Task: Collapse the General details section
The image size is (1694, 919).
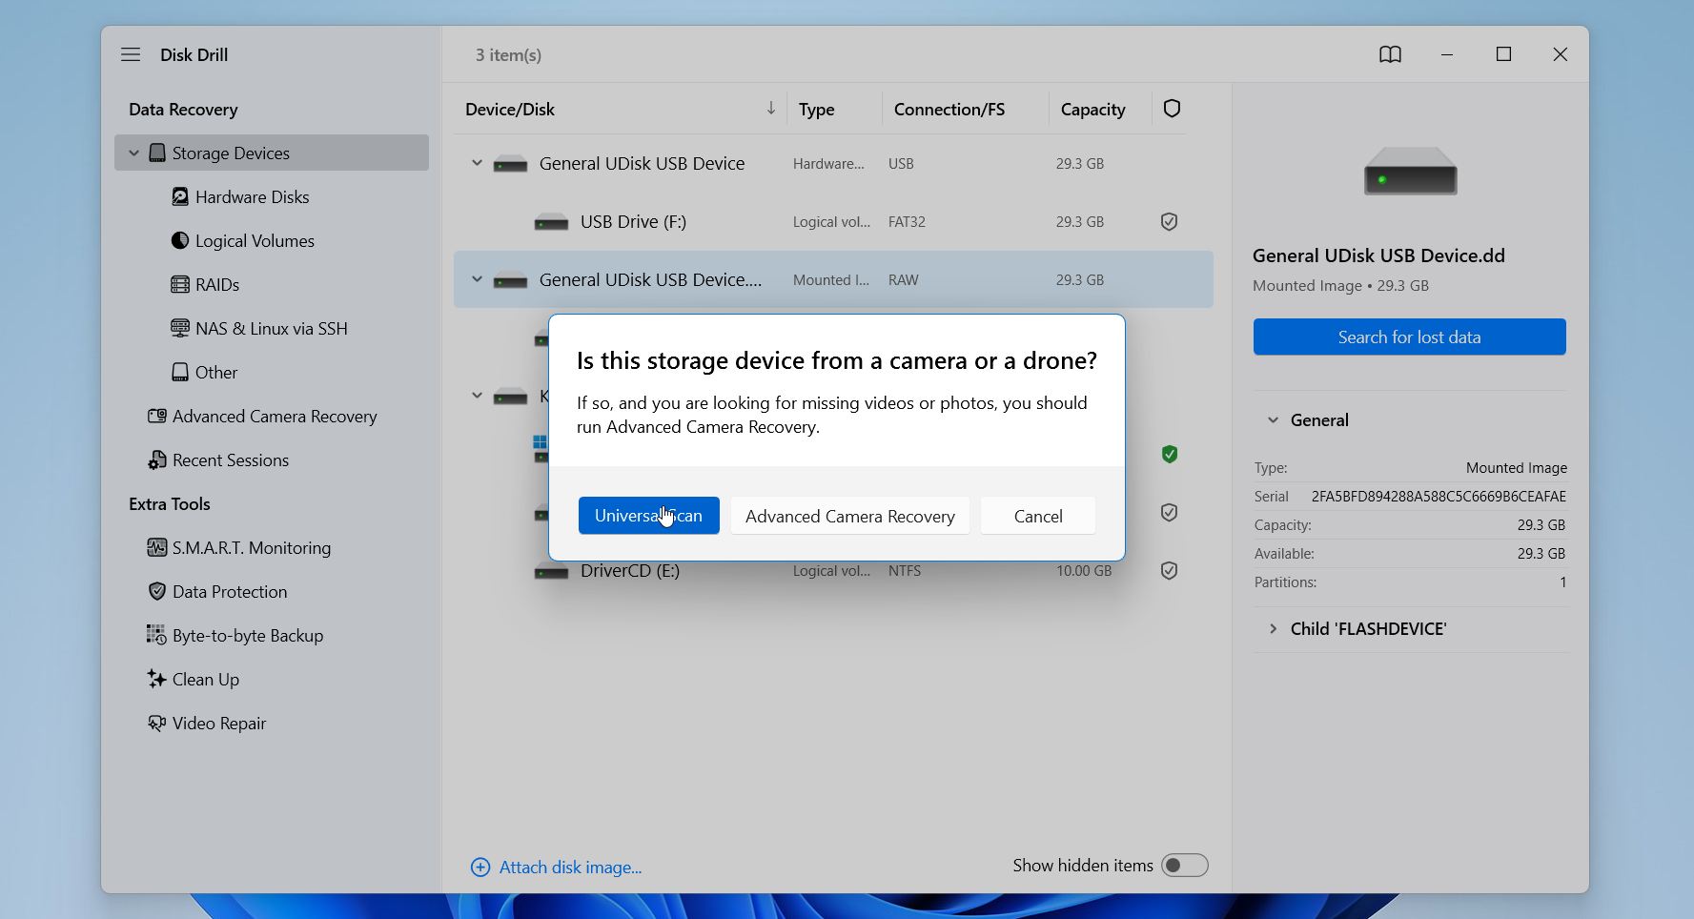Action: tap(1273, 420)
